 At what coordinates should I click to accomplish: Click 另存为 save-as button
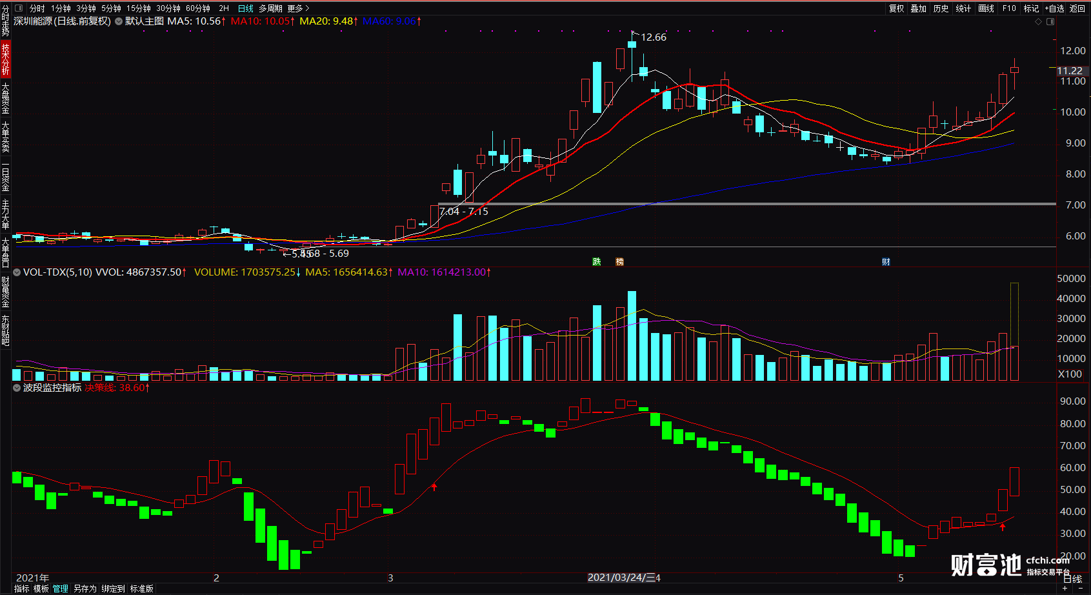pos(85,589)
